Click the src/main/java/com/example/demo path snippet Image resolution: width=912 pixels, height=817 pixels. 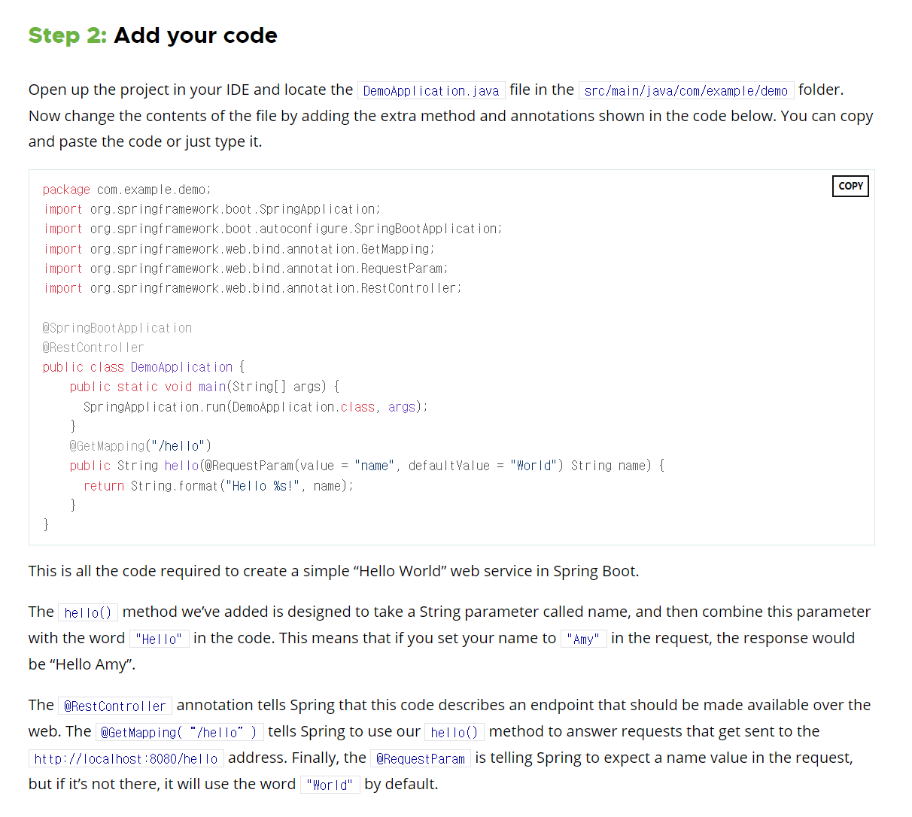pyautogui.click(x=686, y=90)
